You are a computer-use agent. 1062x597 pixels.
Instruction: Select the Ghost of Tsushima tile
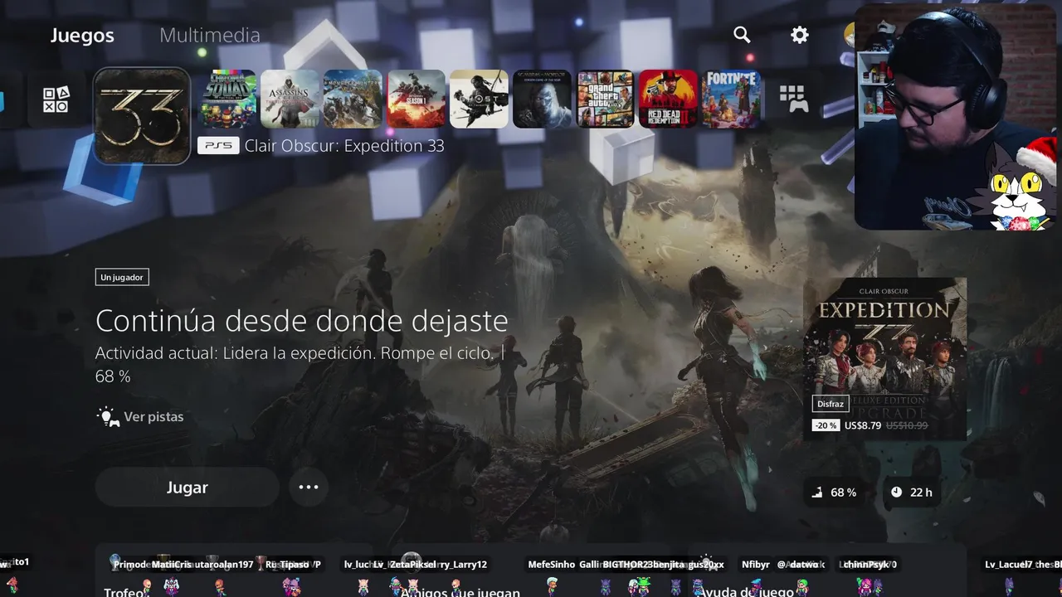(x=479, y=99)
